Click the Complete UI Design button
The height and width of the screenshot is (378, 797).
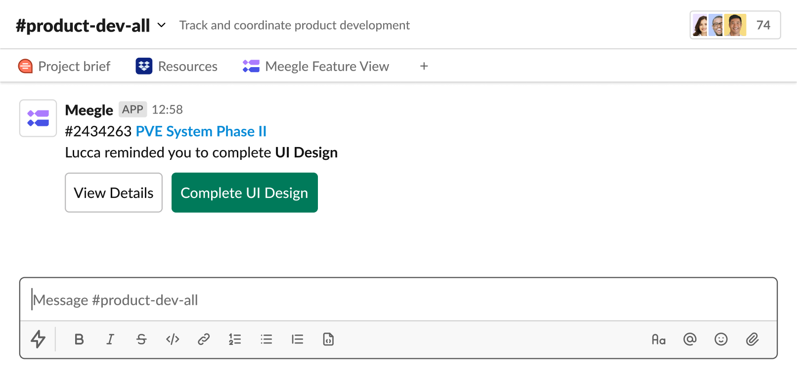[x=245, y=192]
